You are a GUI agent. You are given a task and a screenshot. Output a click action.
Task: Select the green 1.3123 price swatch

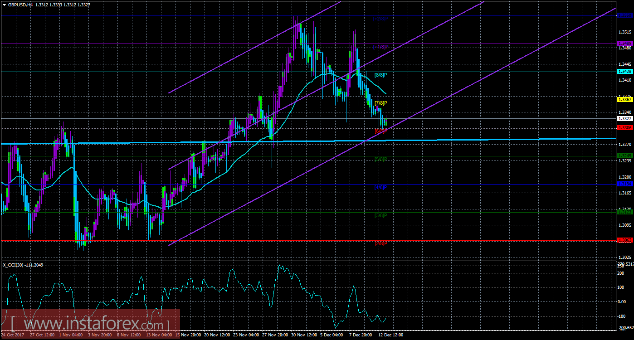625,211
